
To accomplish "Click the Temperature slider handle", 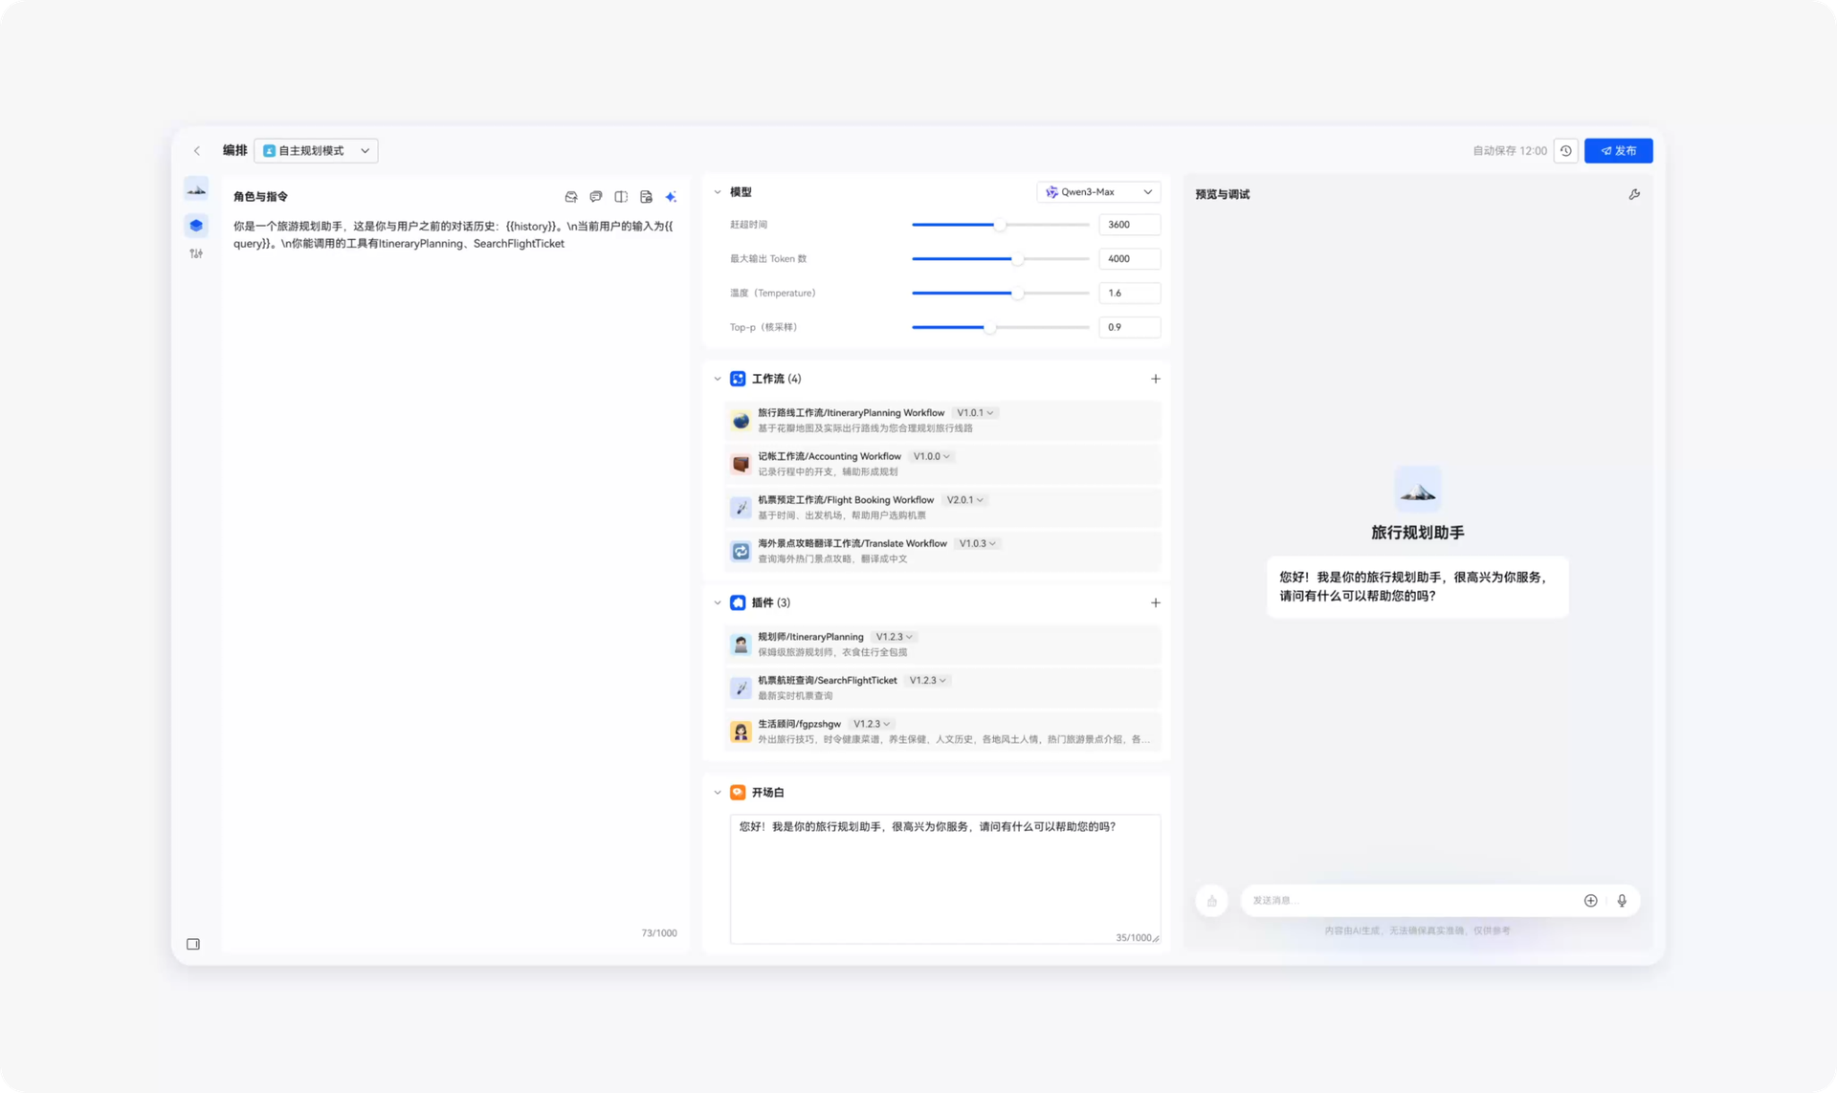I will coord(1018,294).
